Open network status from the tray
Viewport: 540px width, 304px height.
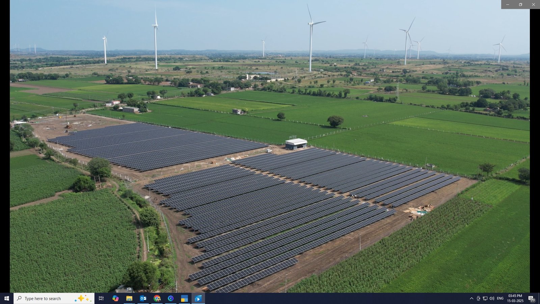pos(485,298)
